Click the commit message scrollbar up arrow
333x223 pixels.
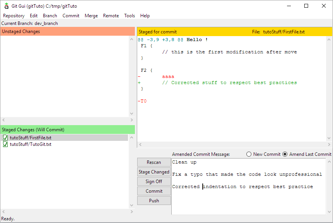click(x=329, y=162)
